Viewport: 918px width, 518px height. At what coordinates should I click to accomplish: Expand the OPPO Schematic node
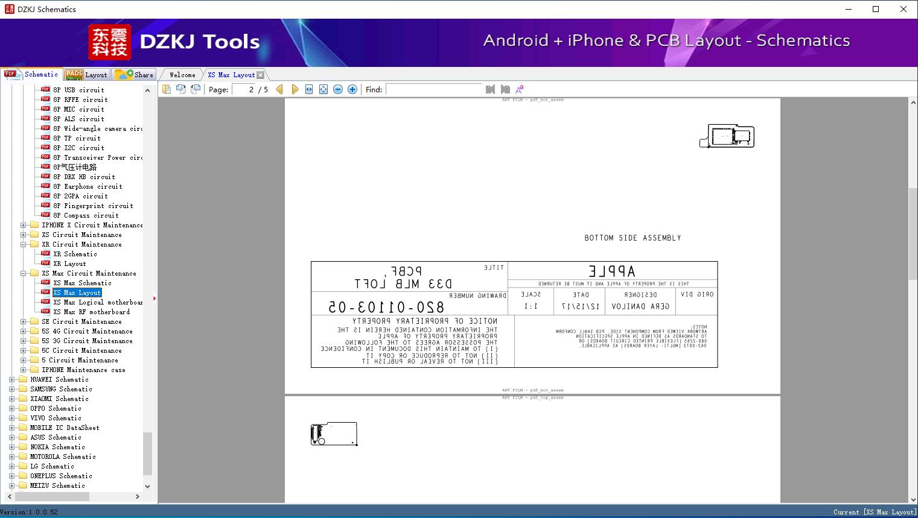click(11, 408)
